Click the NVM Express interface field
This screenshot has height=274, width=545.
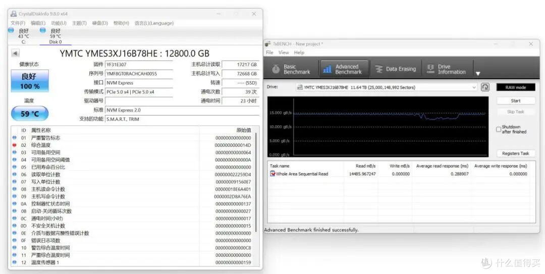click(x=139, y=83)
